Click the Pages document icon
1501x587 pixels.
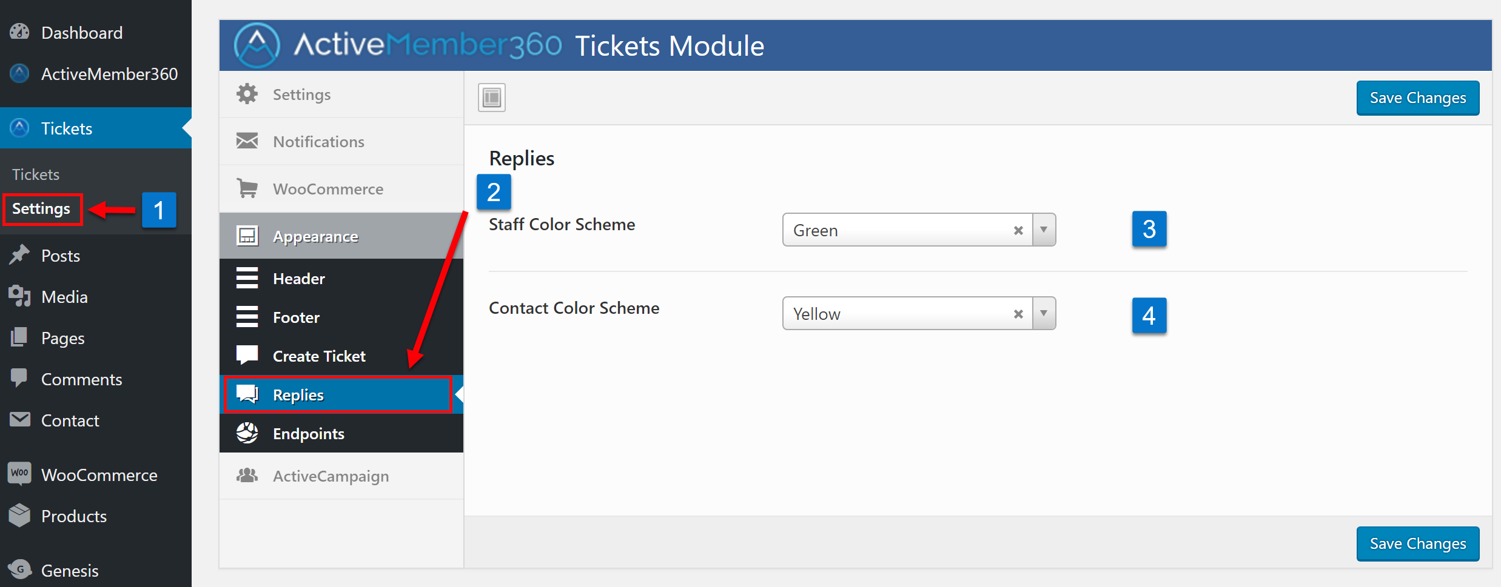(x=19, y=337)
